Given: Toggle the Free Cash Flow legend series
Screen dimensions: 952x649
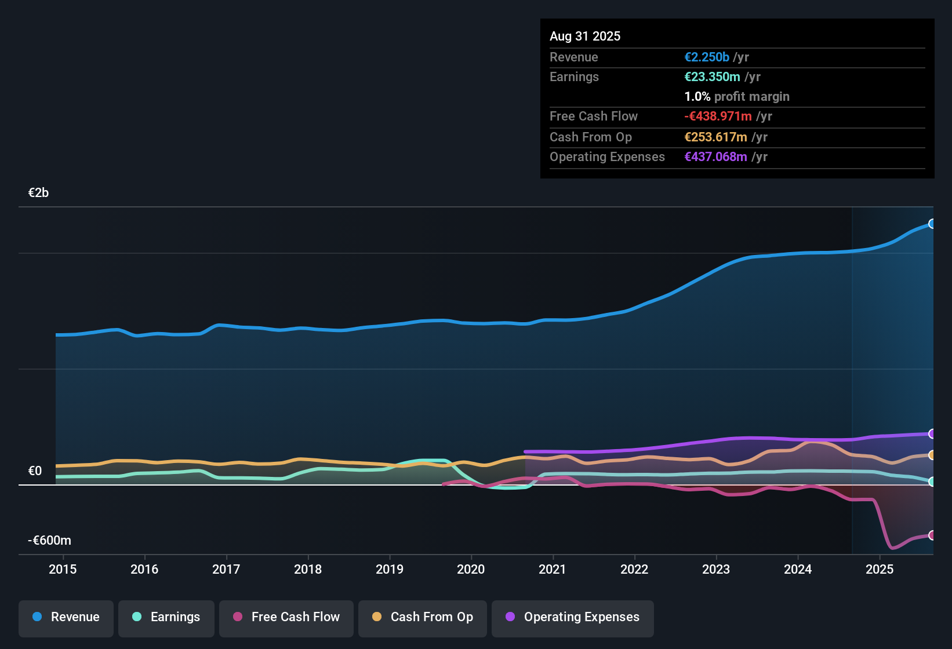Looking at the screenshot, I should coord(286,618).
